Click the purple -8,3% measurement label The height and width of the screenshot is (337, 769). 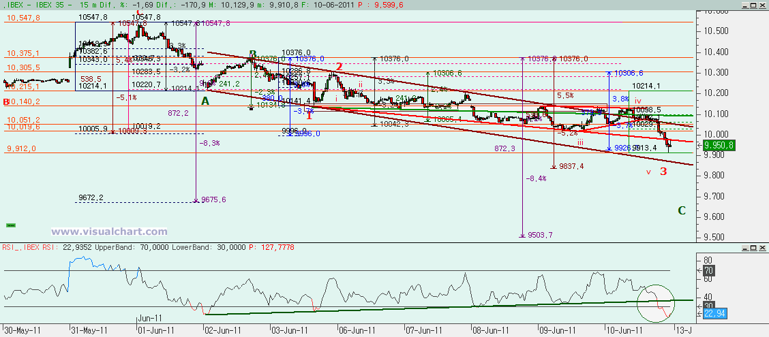click(x=209, y=143)
